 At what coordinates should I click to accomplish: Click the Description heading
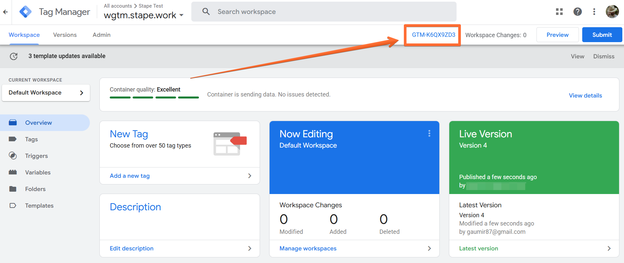(x=135, y=207)
